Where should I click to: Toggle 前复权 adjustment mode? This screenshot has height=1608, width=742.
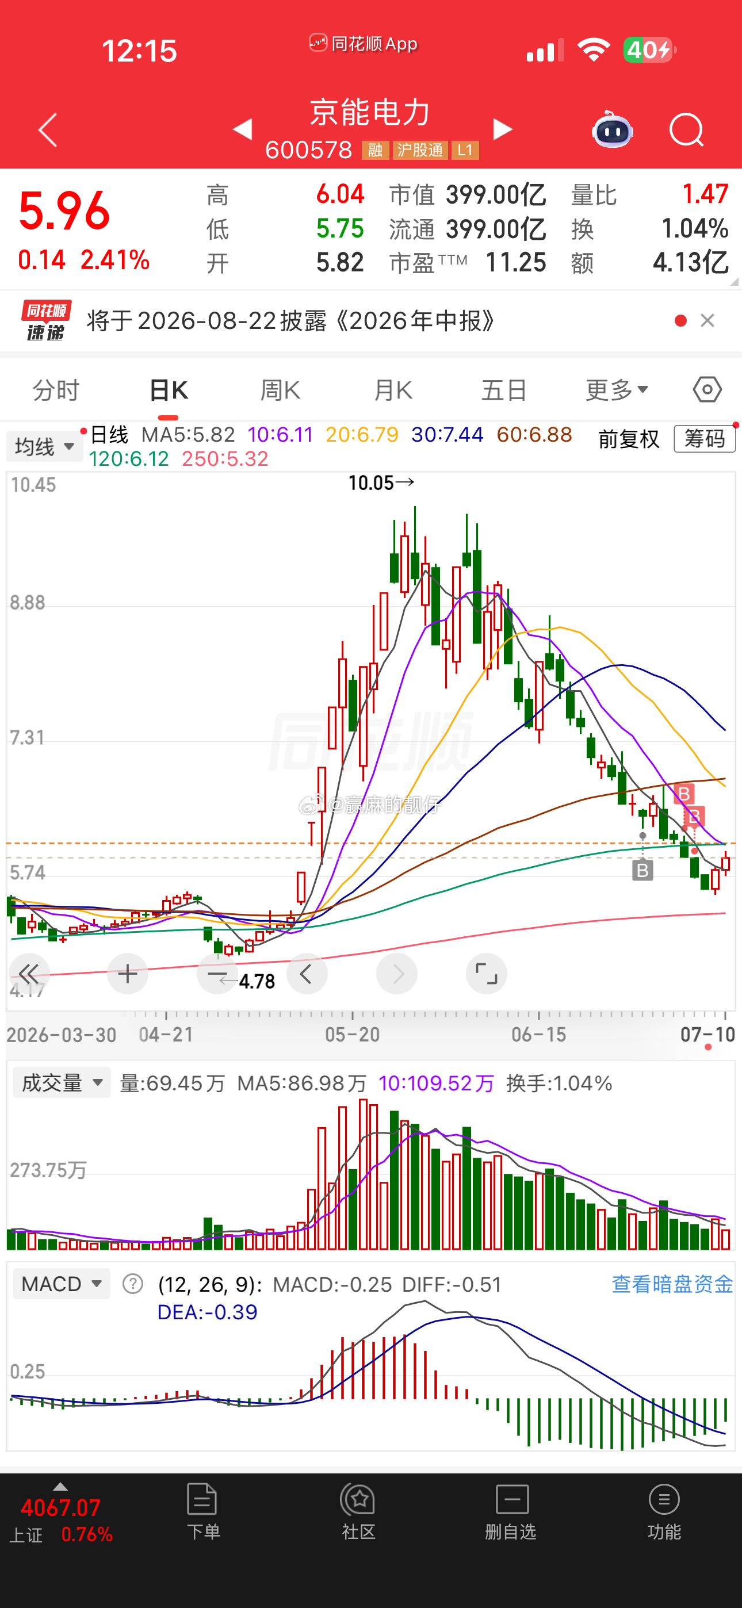click(628, 439)
